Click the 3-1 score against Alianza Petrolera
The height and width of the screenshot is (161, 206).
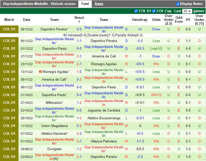(79, 141)
